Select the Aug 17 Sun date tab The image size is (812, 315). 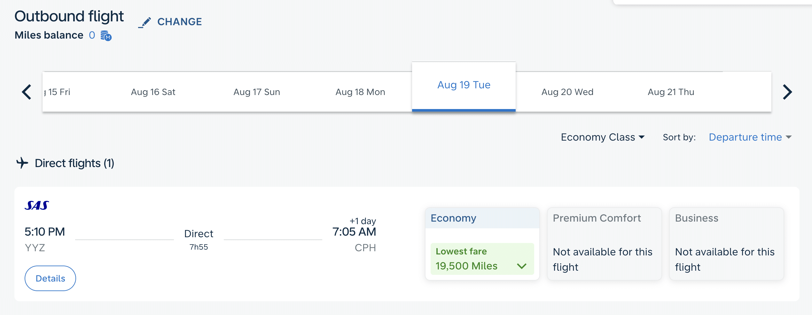point(257,92)
